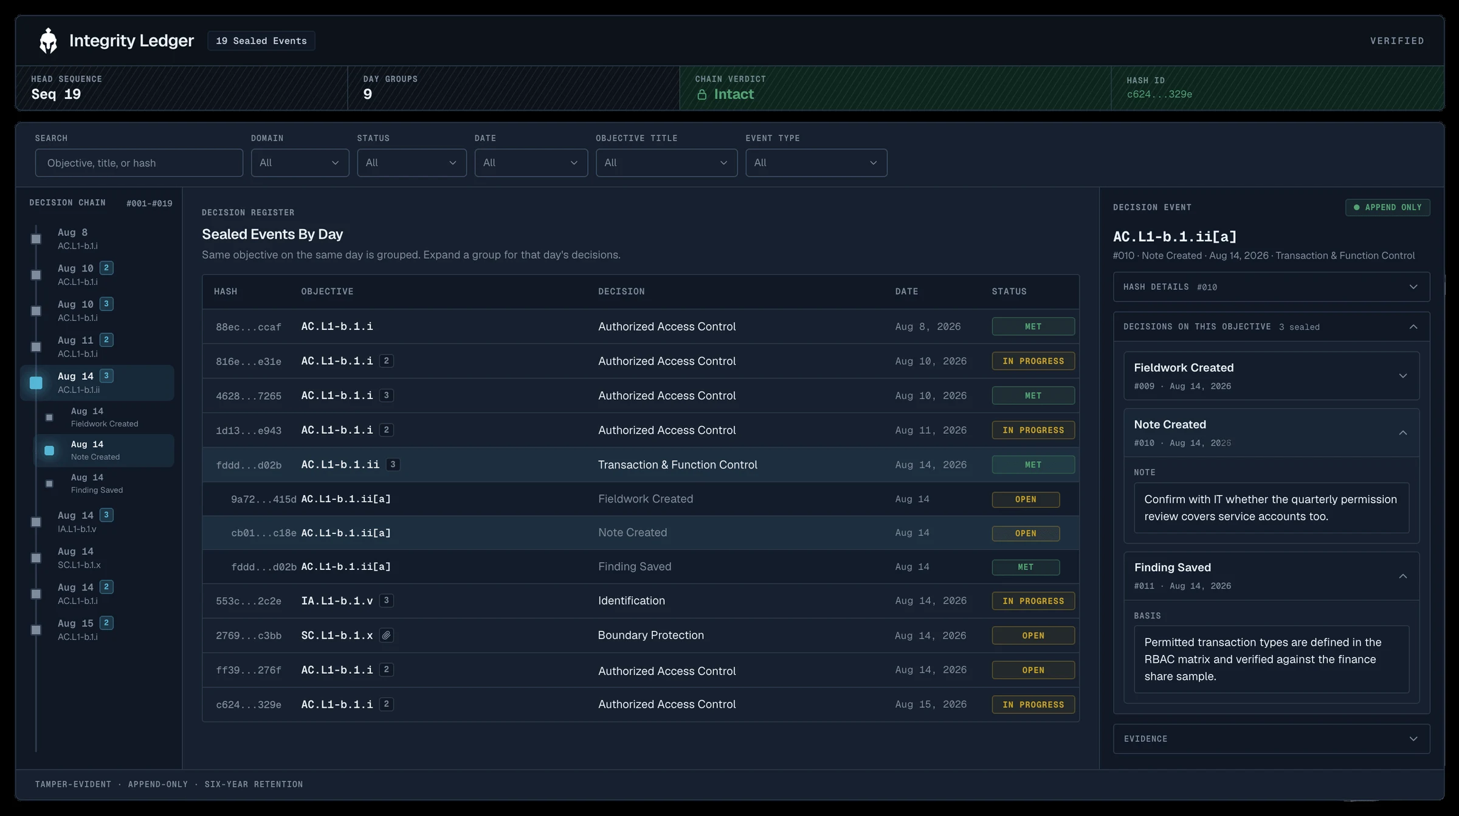
Task: Expand the Evidence section
Action: pyautogui.click(x=1271, y=739)
